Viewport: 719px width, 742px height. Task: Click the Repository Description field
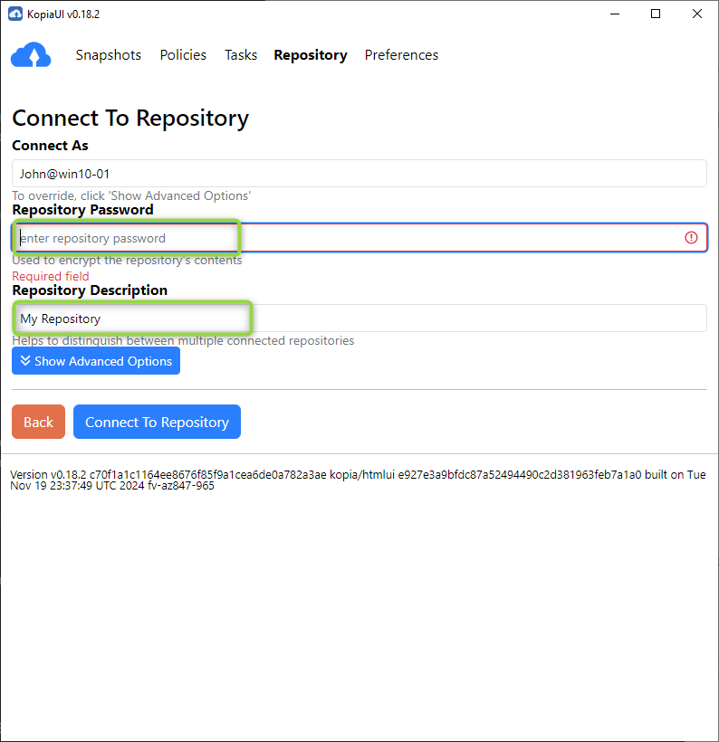pos(359,319)
